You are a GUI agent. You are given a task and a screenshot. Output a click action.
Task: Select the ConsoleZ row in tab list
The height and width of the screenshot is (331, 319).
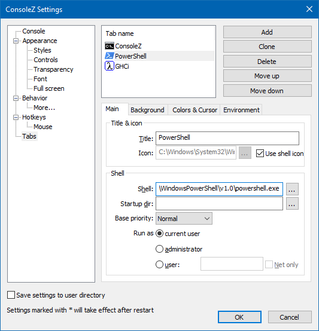click(160, 46)
